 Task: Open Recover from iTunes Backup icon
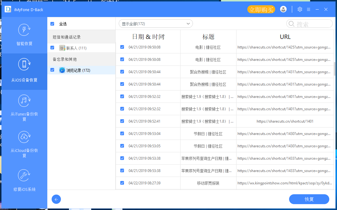click(24, 101)
